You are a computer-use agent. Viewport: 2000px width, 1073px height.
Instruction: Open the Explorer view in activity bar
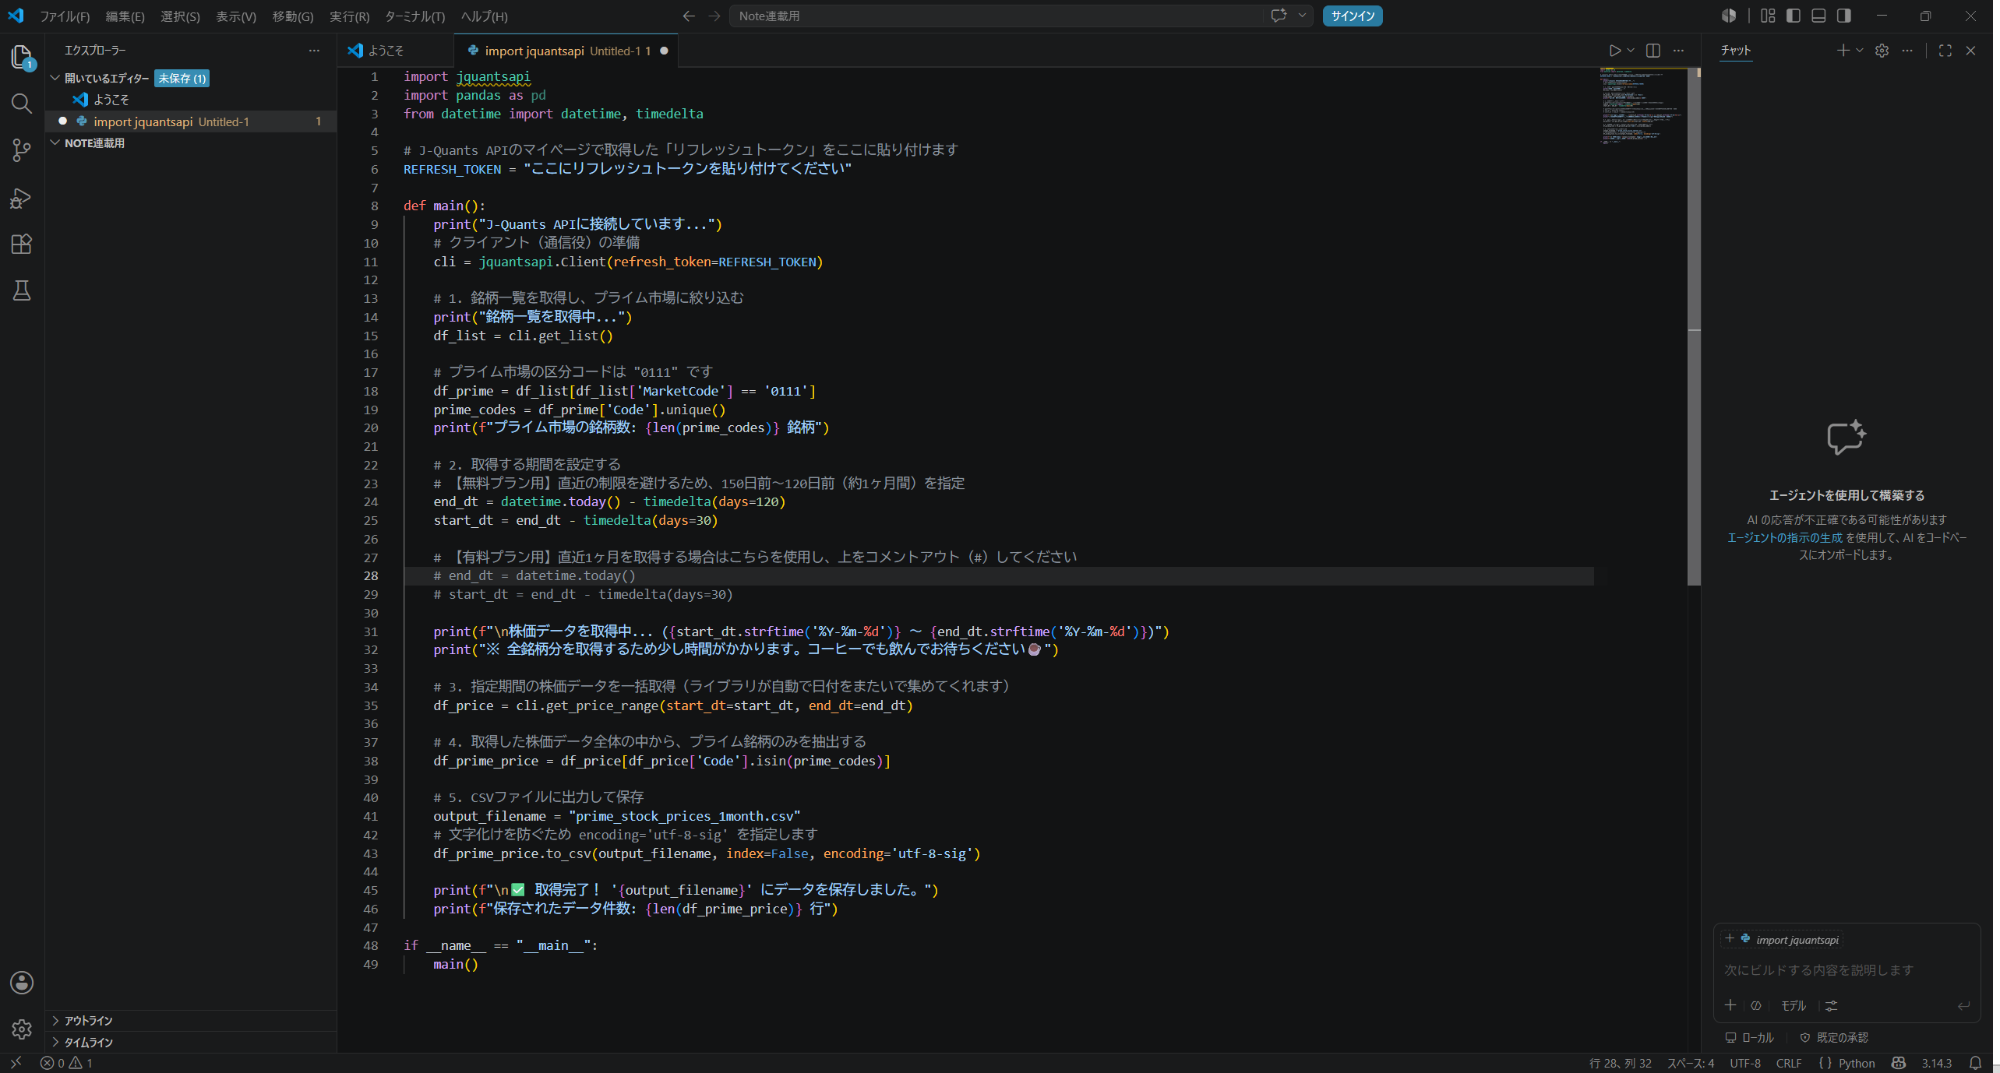(22, 57)
